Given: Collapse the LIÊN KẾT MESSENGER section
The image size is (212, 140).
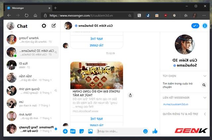Looking at the screenshot, I should (x=204, y=97).
